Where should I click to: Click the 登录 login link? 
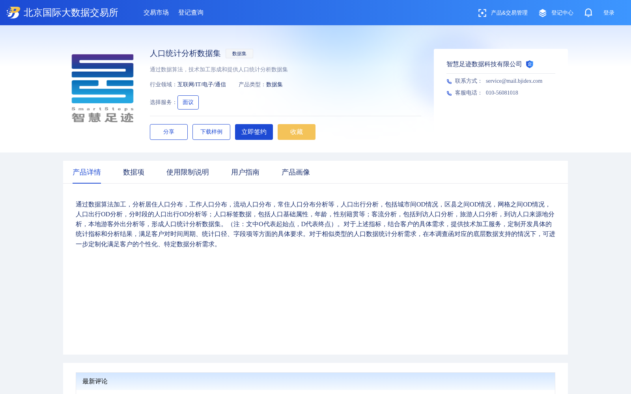[609, 13]
